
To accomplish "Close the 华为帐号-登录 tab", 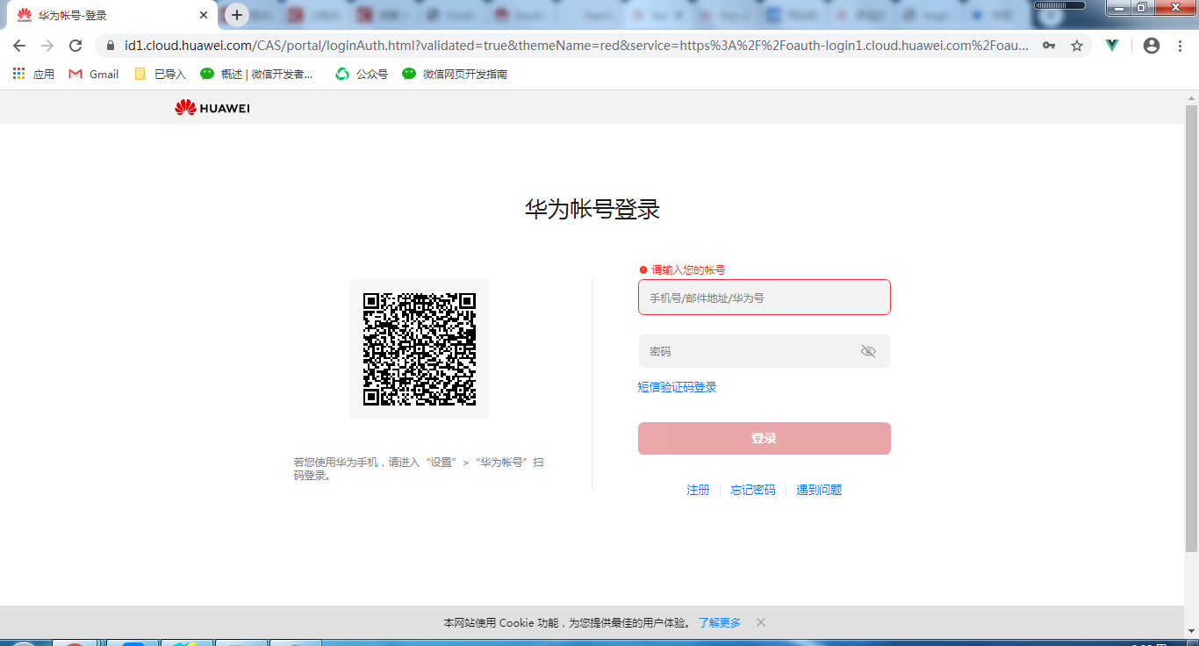I will pyautogui.click(x=204, y=15).
